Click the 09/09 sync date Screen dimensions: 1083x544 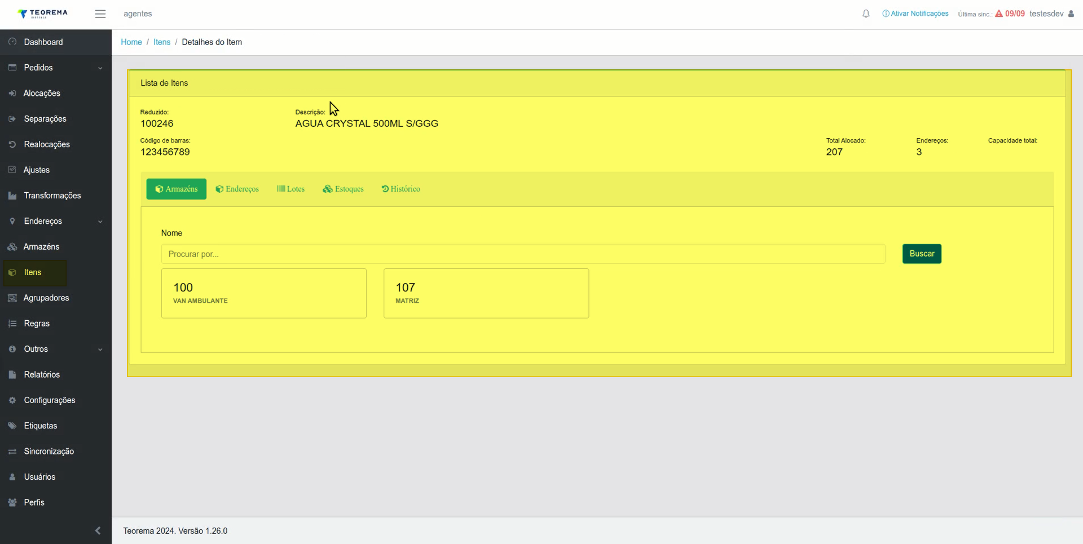1015,14
